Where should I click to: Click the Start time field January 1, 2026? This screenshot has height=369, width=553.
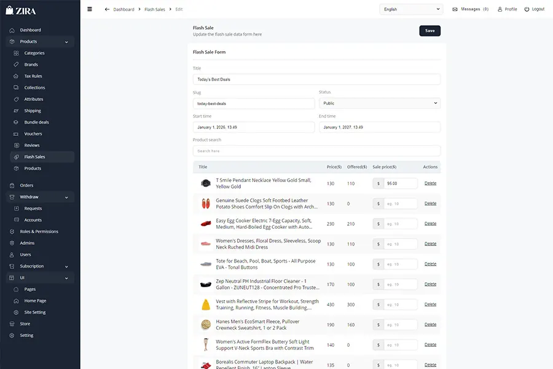click(x=254, y=127)
